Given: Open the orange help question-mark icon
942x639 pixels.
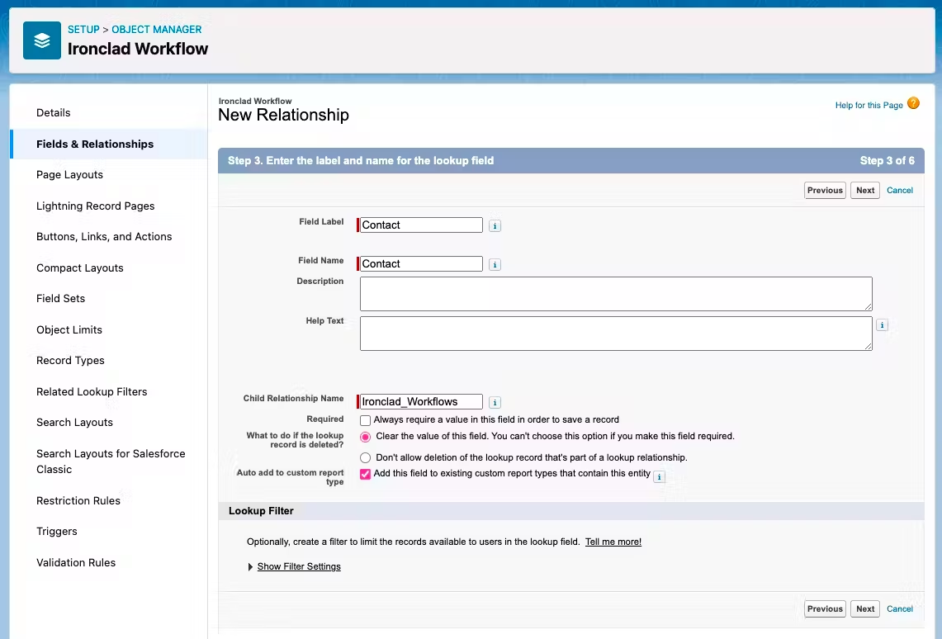Looking at the screenshot, I should (913, 103).
